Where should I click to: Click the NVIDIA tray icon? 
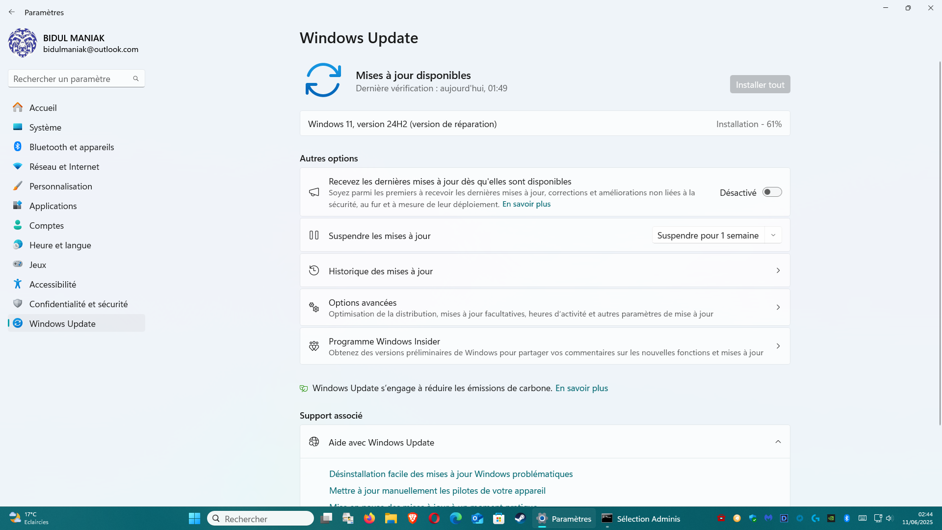click(831, 518)
